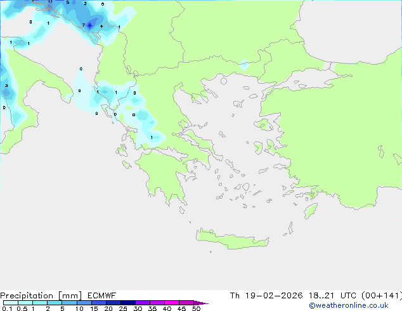Select legend swatch between 30 and 35

pos(143,303)
